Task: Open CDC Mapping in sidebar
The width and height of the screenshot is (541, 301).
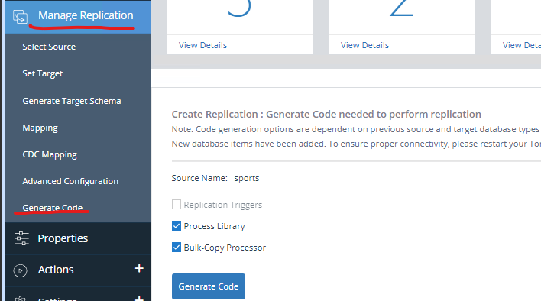Action: pos(50,154)
